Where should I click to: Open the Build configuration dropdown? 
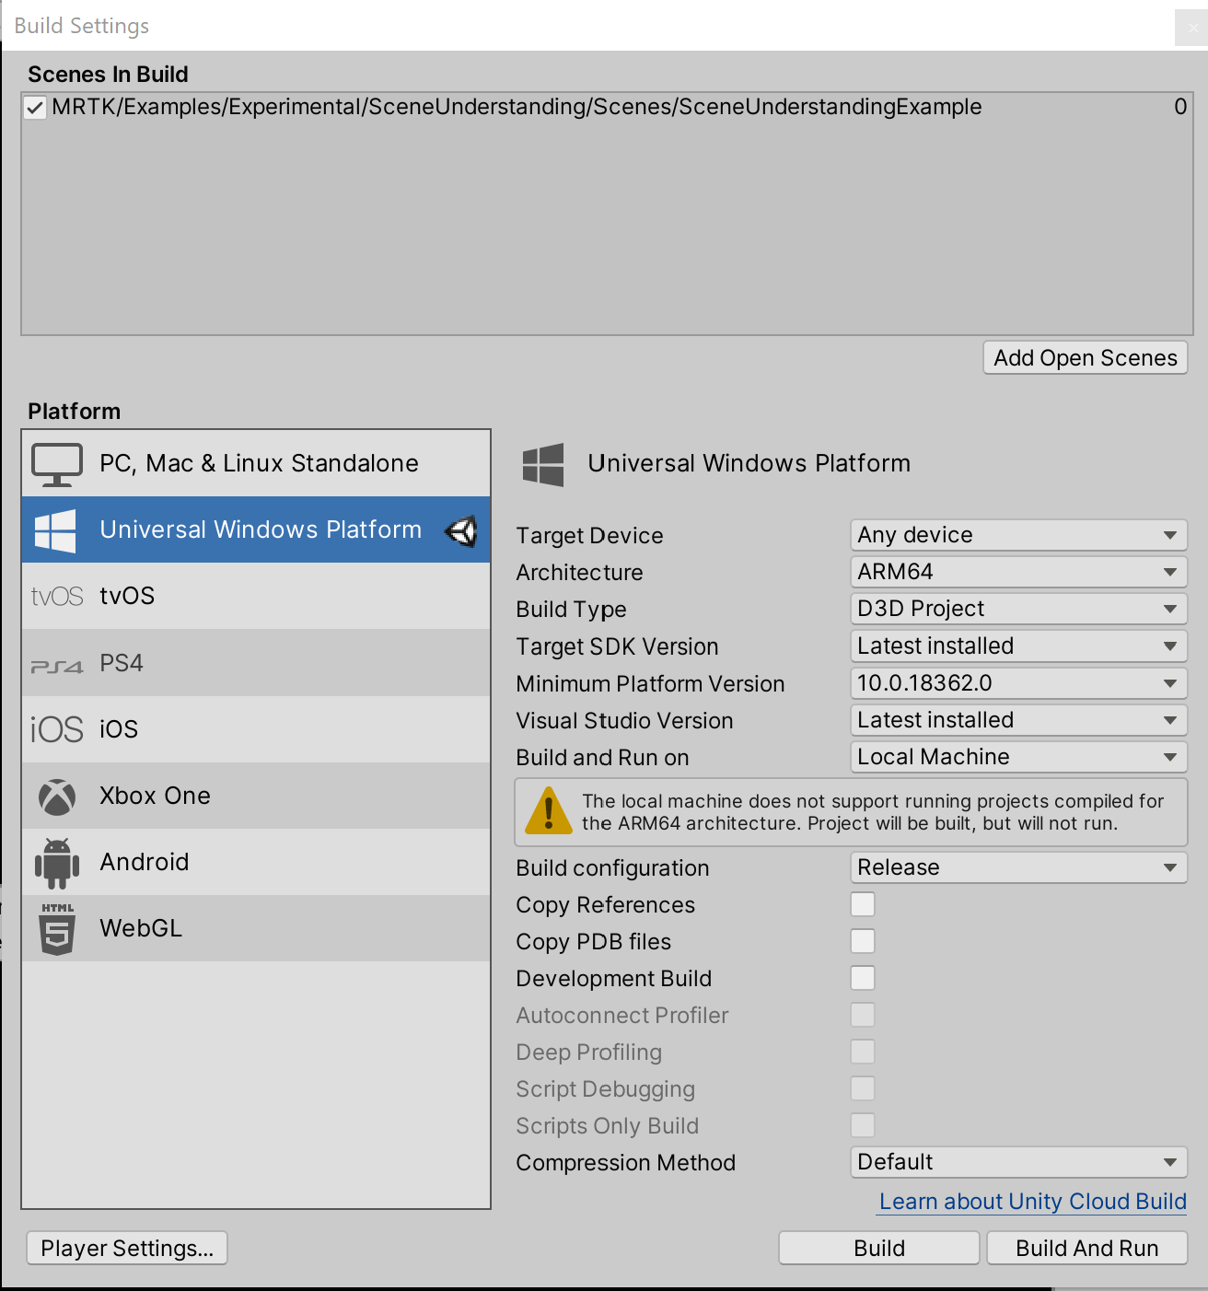(1018, 867)
